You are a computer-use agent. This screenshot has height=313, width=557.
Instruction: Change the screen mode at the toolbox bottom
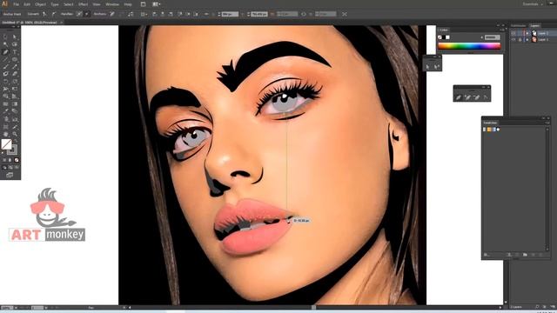(x=10, y=175)
